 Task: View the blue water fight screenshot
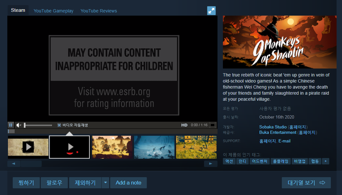pos(154,147)
